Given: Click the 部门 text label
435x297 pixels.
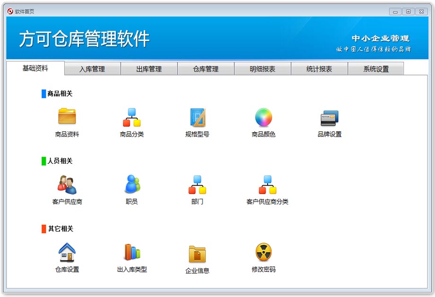Looking at the screenshot, I should tap(197, 202).
